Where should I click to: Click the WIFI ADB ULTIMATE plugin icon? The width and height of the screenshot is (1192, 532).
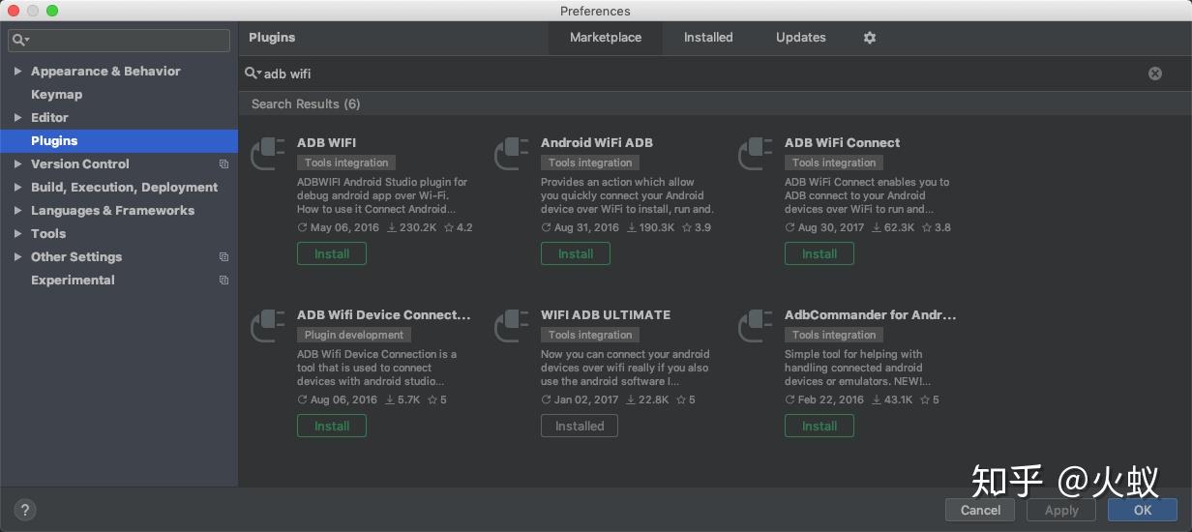click(512, 327)
